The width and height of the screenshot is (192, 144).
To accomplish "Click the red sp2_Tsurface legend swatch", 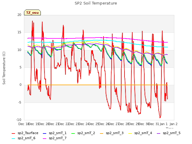I will click(13, 133).
